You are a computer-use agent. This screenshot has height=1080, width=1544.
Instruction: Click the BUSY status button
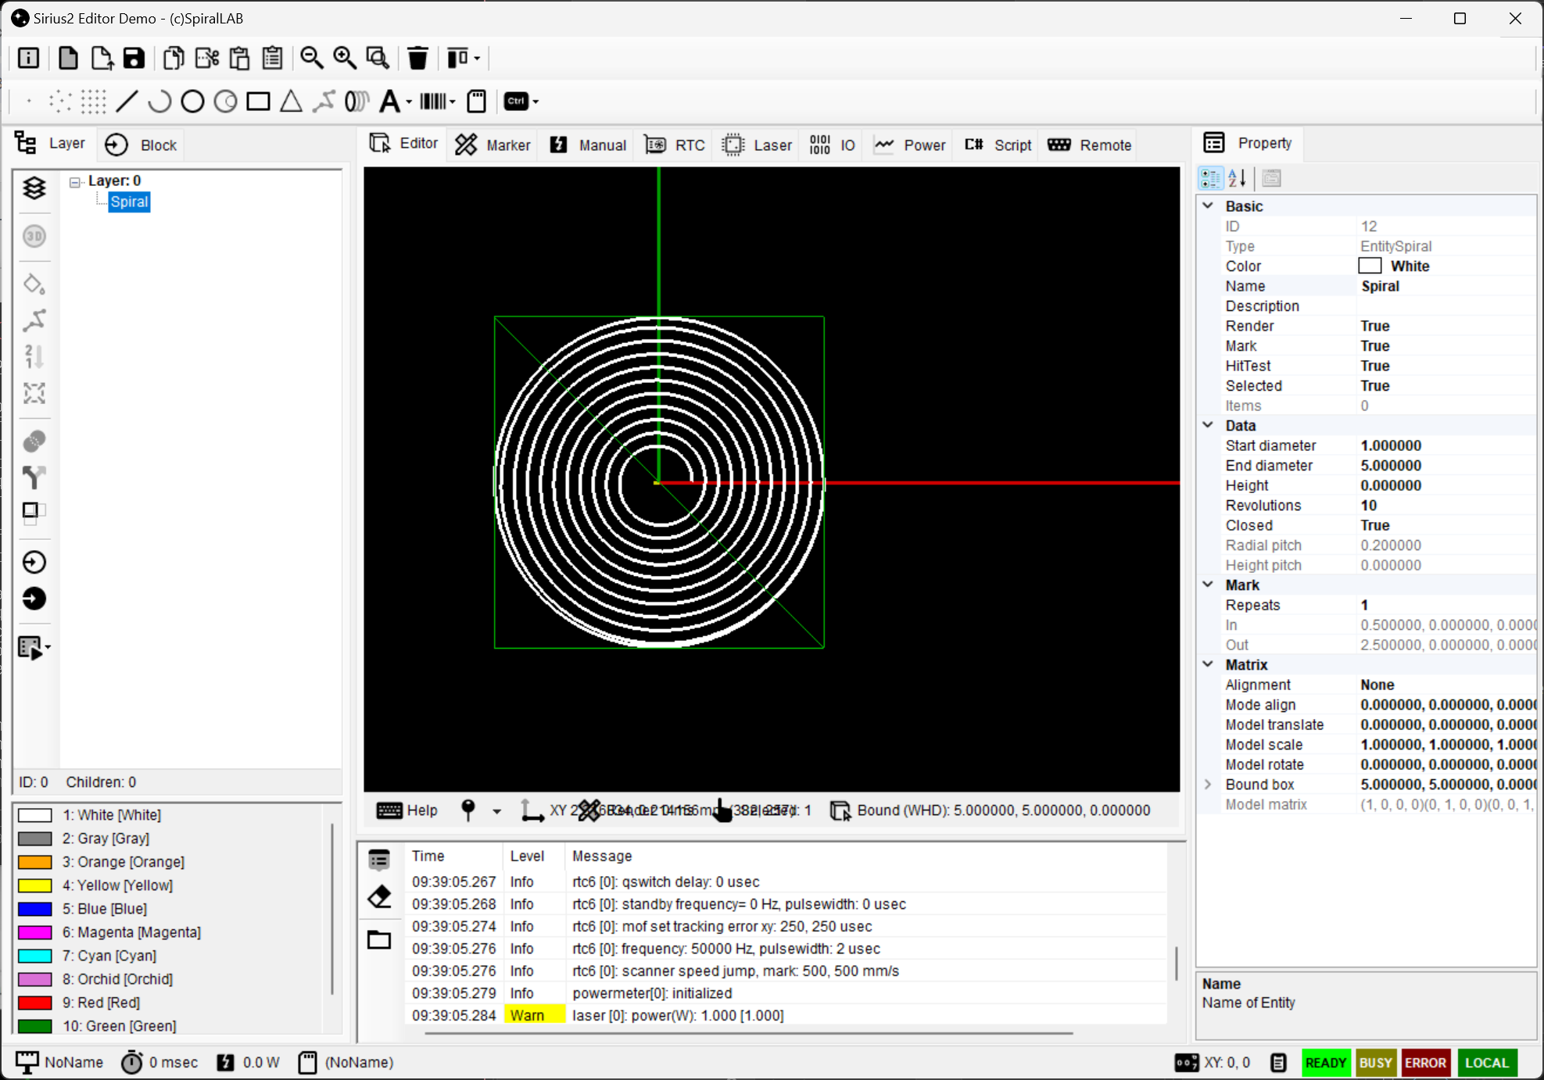(x=1376, y=1063)
